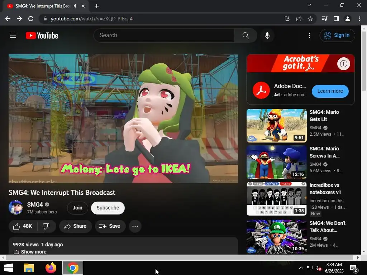Screen dimensions: 367x275
Task: Bookmark this tab with star icon
Action: (x=310, y=19)
